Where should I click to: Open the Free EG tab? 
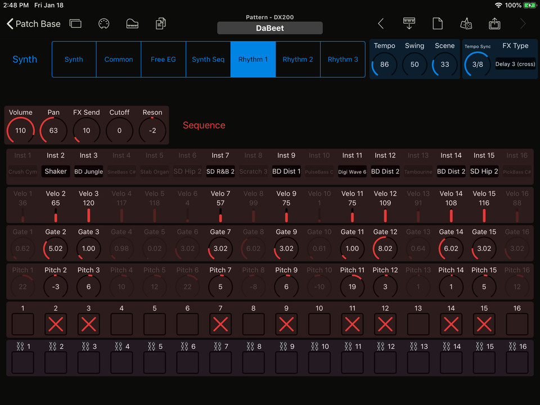(x=163, y=59)
